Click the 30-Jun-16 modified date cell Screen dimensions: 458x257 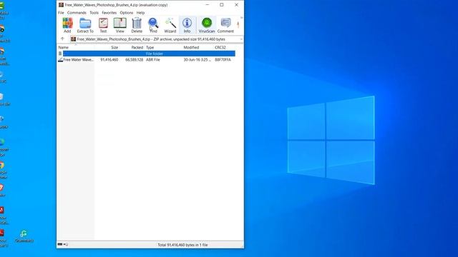198,60
